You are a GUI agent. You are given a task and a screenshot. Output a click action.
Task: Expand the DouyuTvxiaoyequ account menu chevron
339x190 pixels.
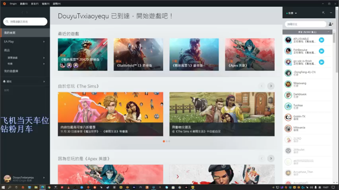point(44,178)
